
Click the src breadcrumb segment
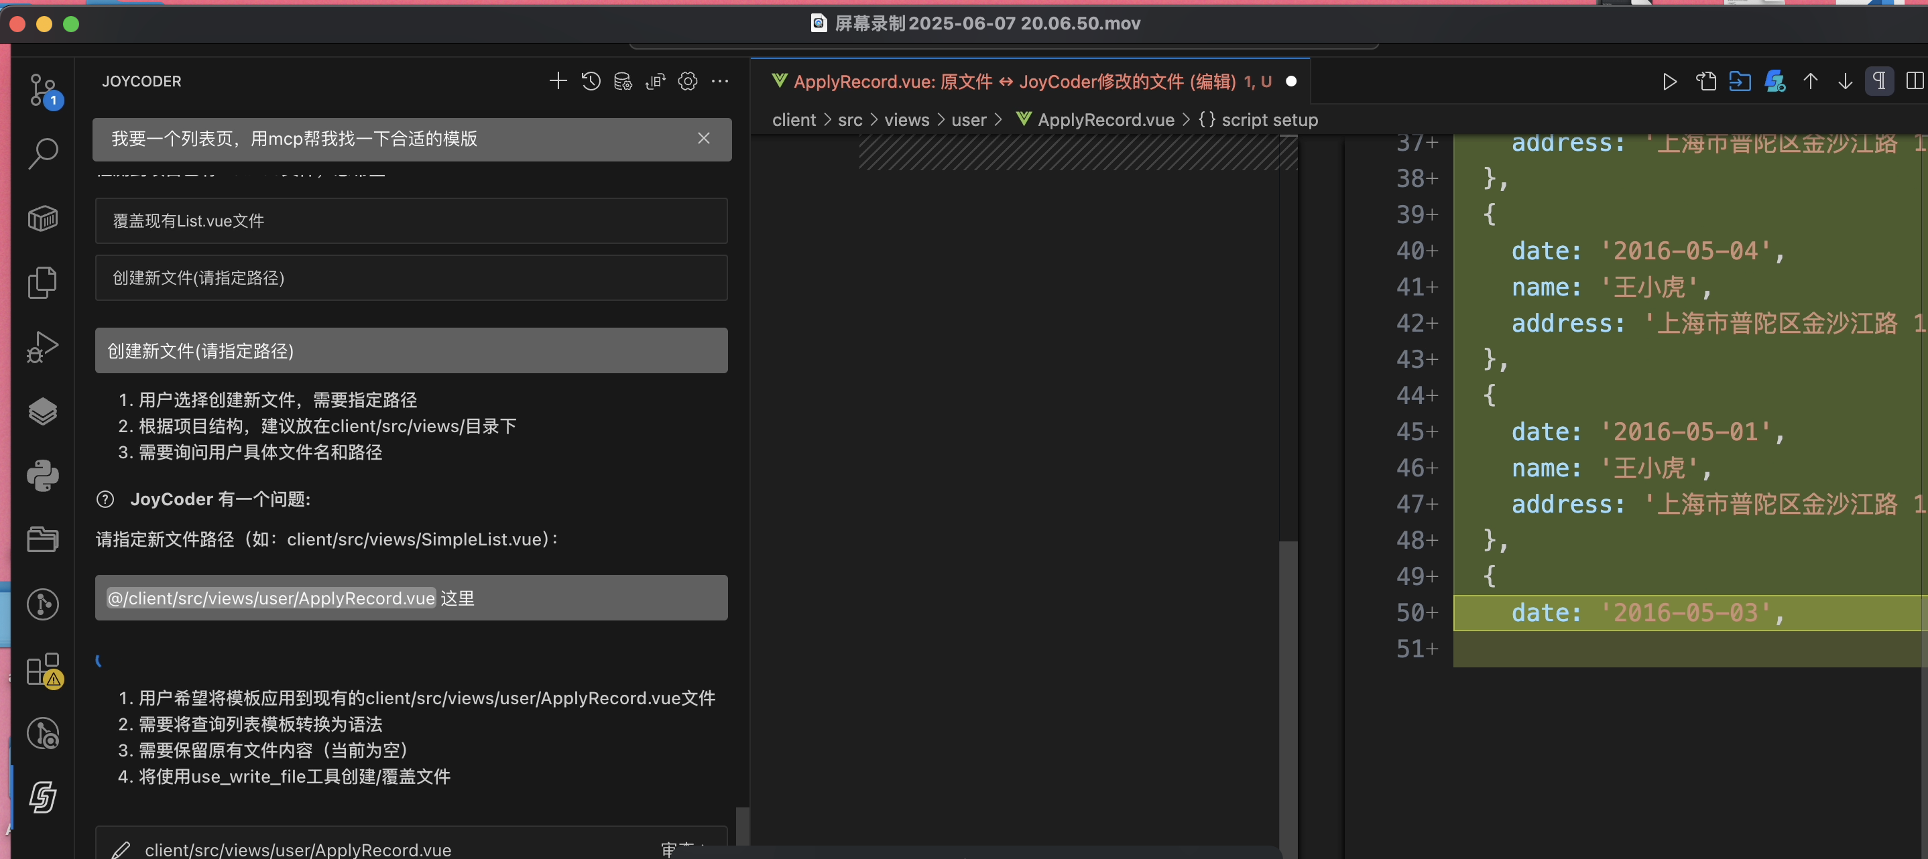pos(850,120)
